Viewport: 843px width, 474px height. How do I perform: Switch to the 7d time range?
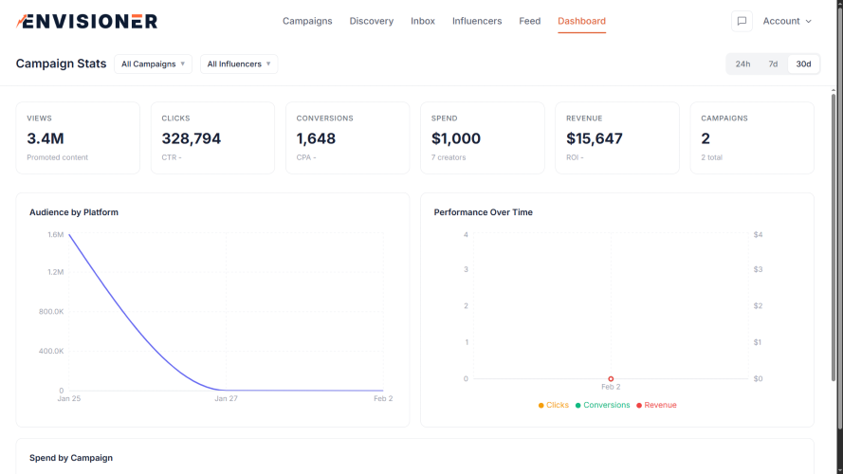773,64
